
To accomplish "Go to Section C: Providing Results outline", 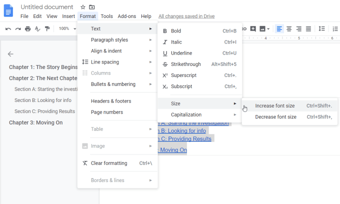I will [44, 111].
